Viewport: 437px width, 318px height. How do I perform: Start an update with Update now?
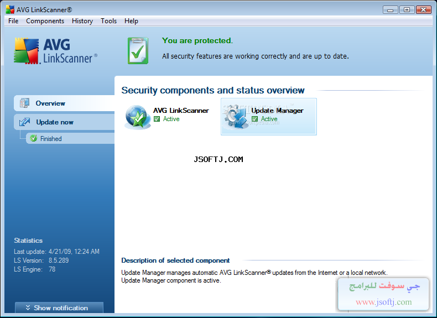point(64,122)
